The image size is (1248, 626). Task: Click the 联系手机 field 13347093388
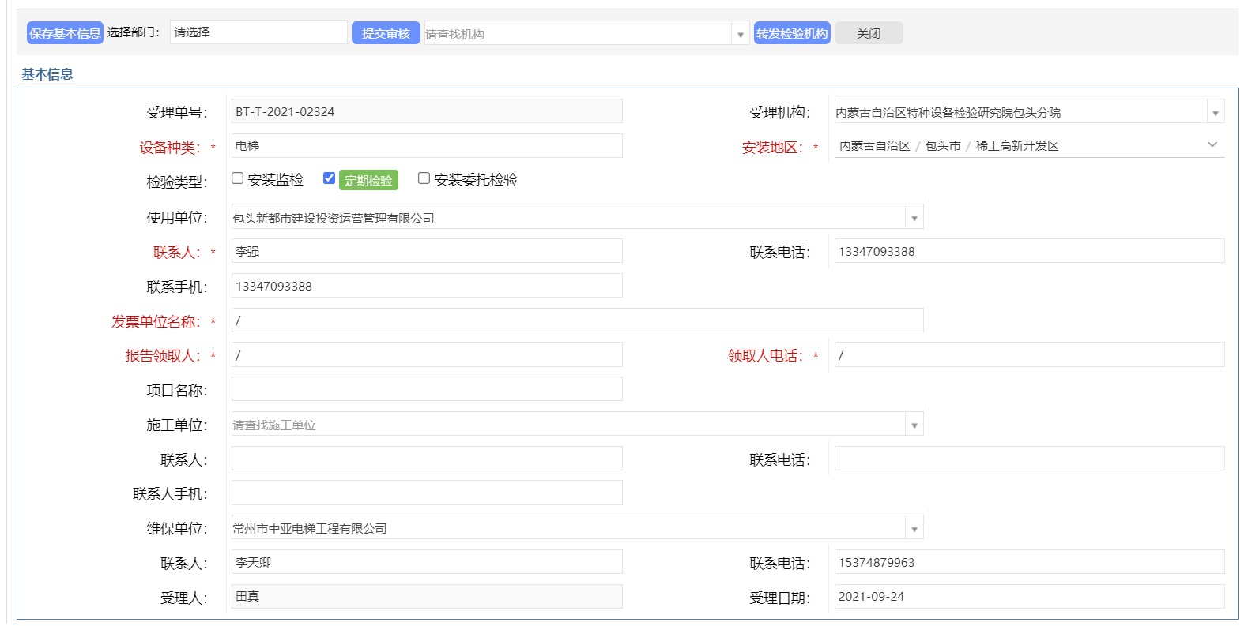[x=427, y=286]
